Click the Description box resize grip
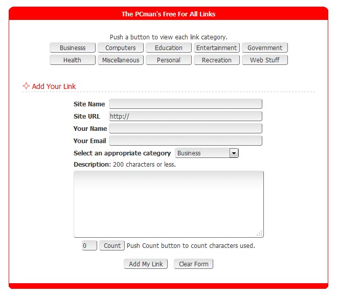This screenshot has height=297, width=337. pyautogui.click(x=260, y=234)
